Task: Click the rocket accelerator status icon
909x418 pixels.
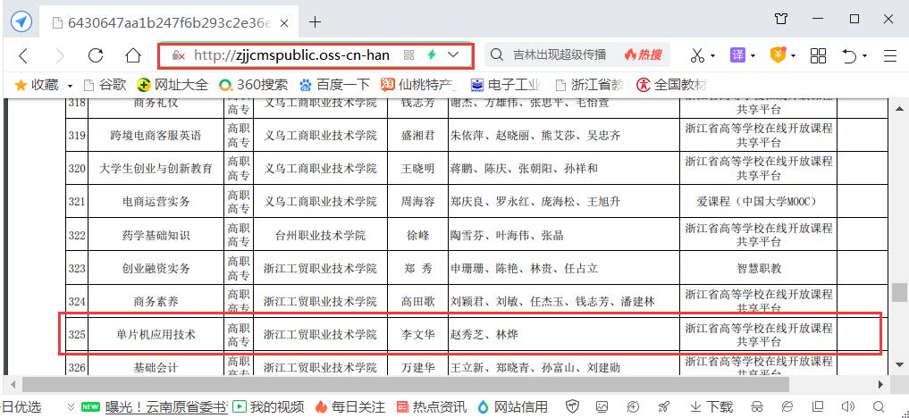Action: [x=665, y=406]
